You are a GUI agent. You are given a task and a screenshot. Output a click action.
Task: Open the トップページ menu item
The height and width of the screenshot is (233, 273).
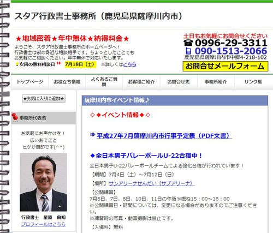tap(29, 82)
